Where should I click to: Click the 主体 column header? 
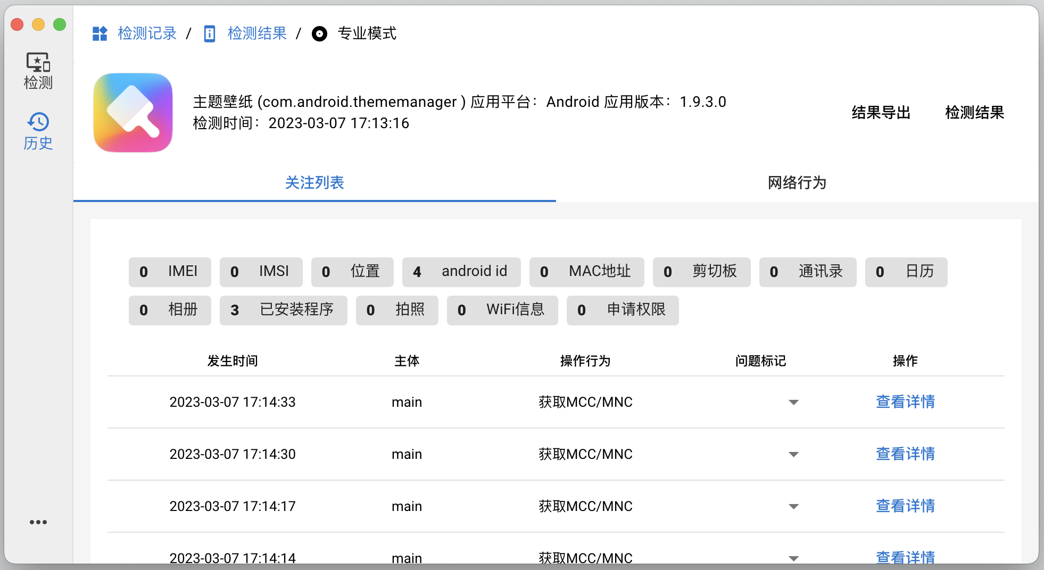coord(407,361)
